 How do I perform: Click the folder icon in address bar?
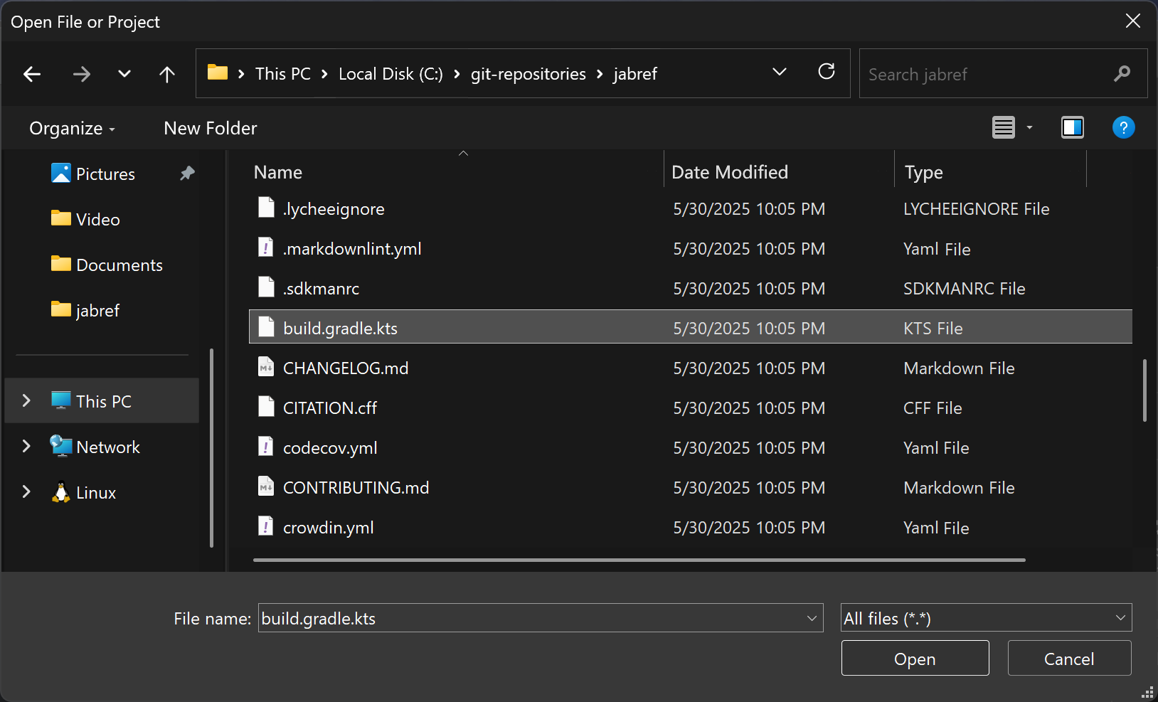[x=218, y=73]
